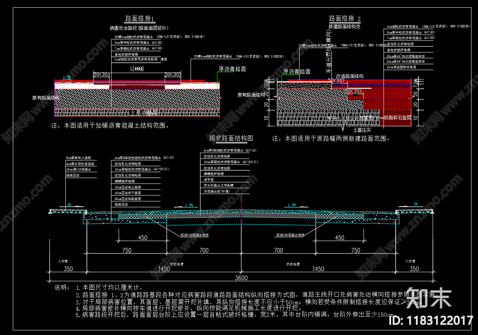Click the '知末' logo
The image size is (478, 335).
[x=429, y=298]
